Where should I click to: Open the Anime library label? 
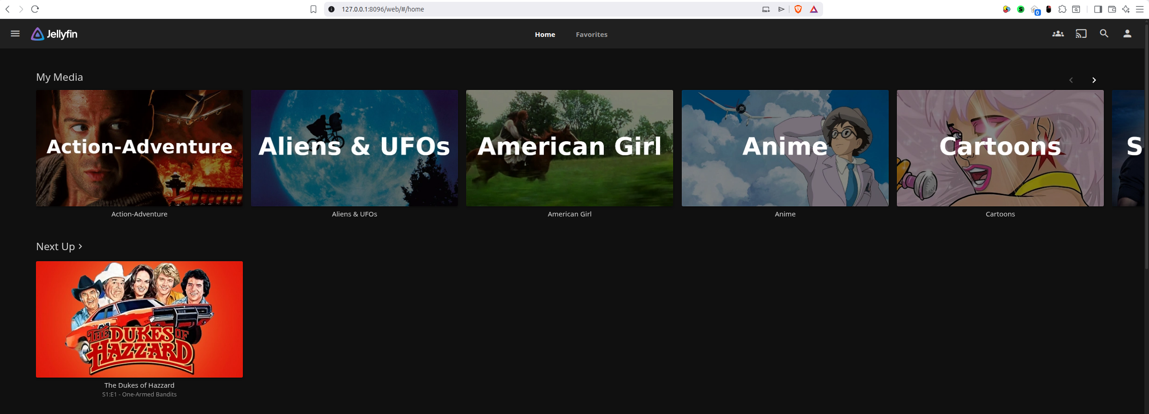(785, 214)
